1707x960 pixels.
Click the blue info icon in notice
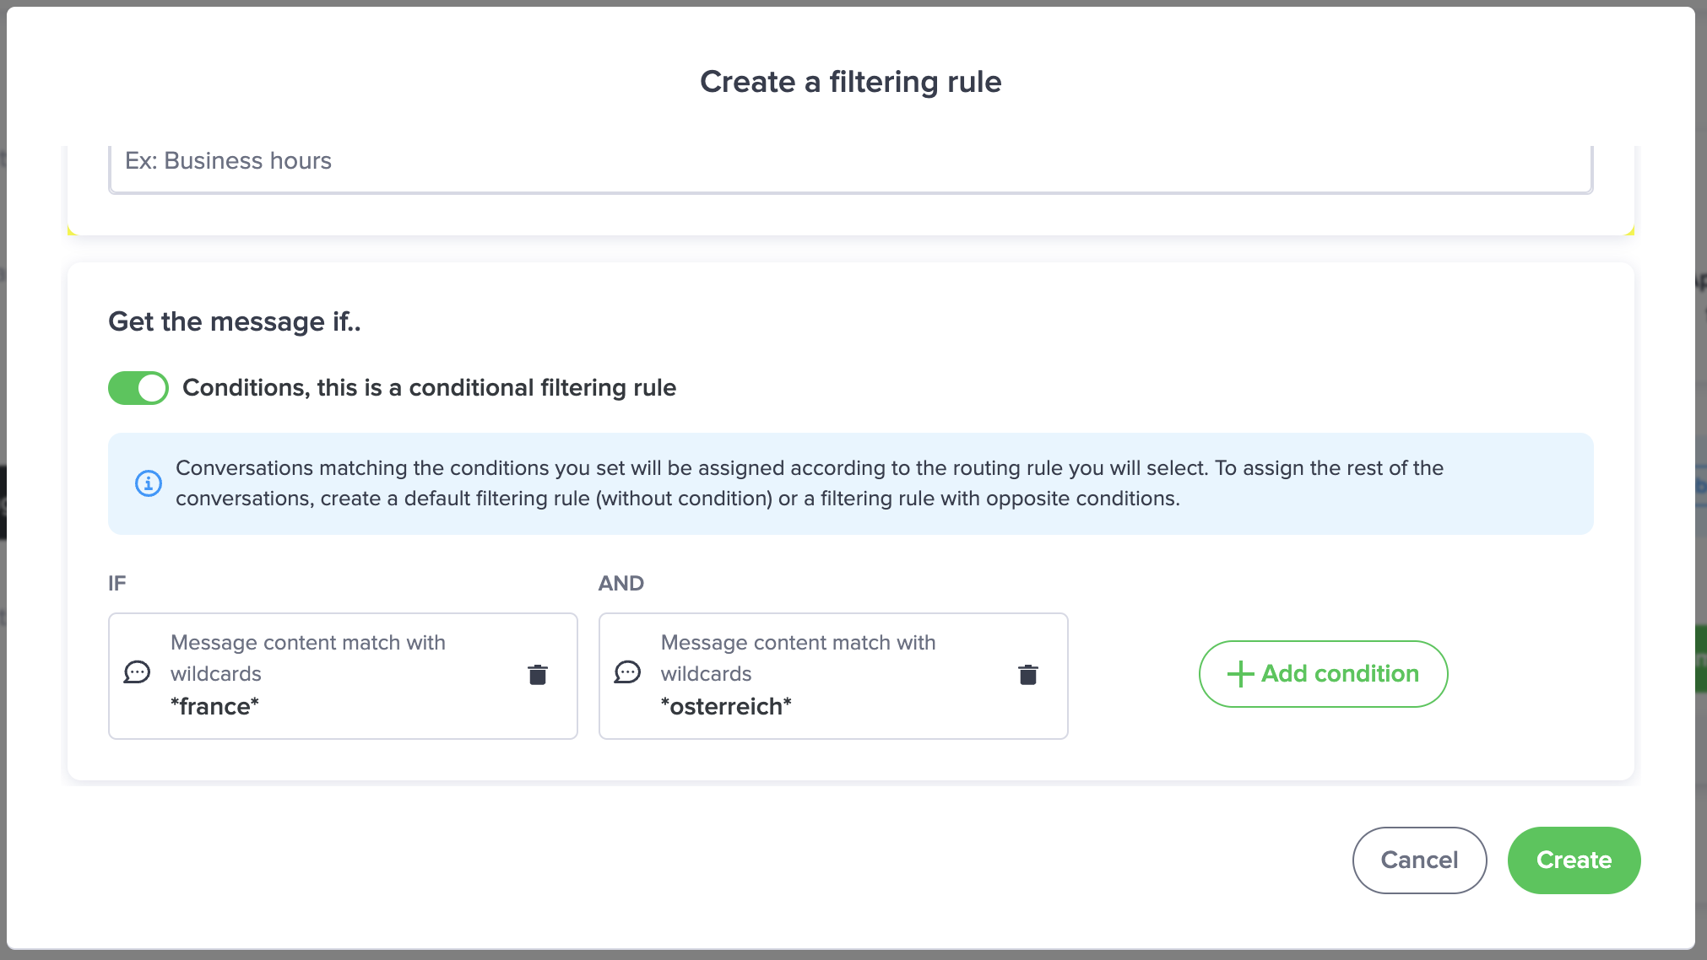click(149, 483)
